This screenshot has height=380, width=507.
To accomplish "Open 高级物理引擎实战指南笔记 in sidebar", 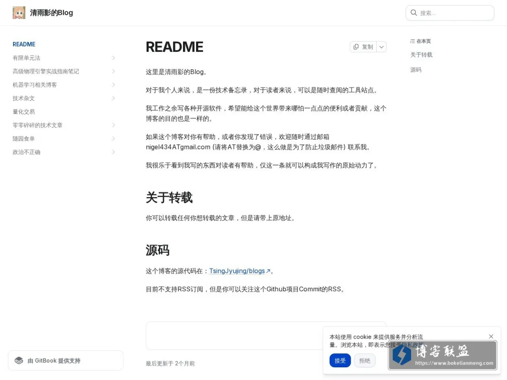I will pos(46,71).
